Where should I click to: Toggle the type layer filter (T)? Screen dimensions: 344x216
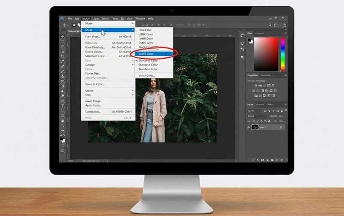coord(273,111)
